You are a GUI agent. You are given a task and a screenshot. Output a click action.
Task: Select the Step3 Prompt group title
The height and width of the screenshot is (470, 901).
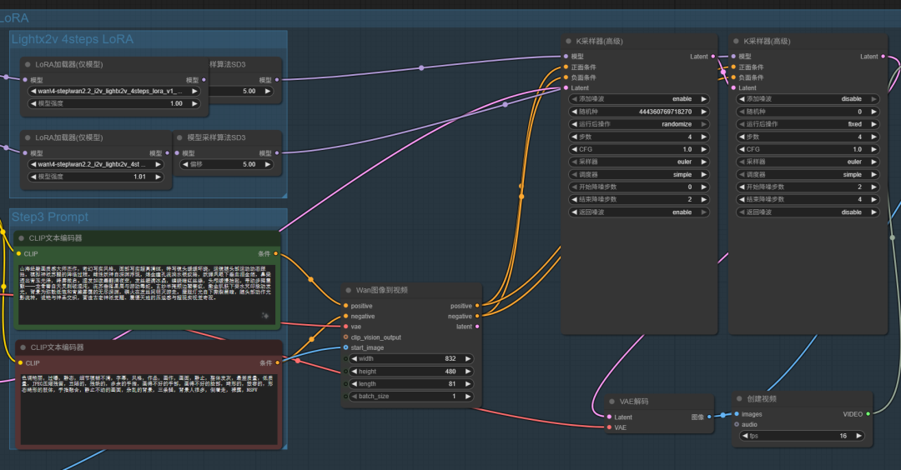(x=50, y=217)
